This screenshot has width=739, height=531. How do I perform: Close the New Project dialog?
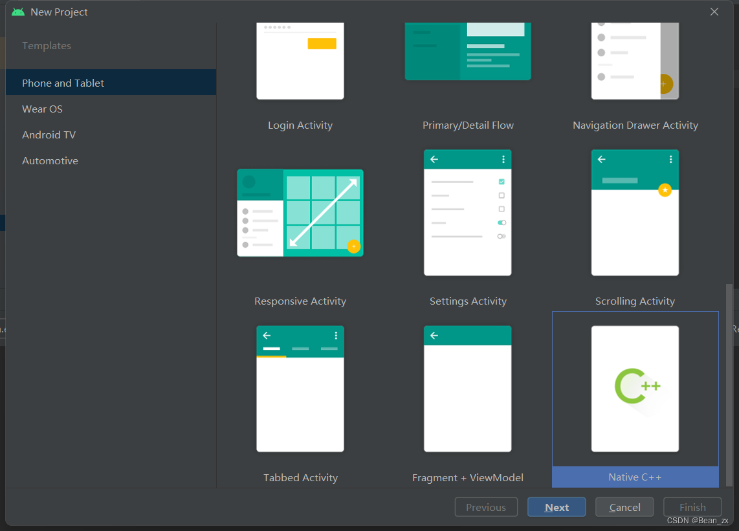[x=714, y=12]
